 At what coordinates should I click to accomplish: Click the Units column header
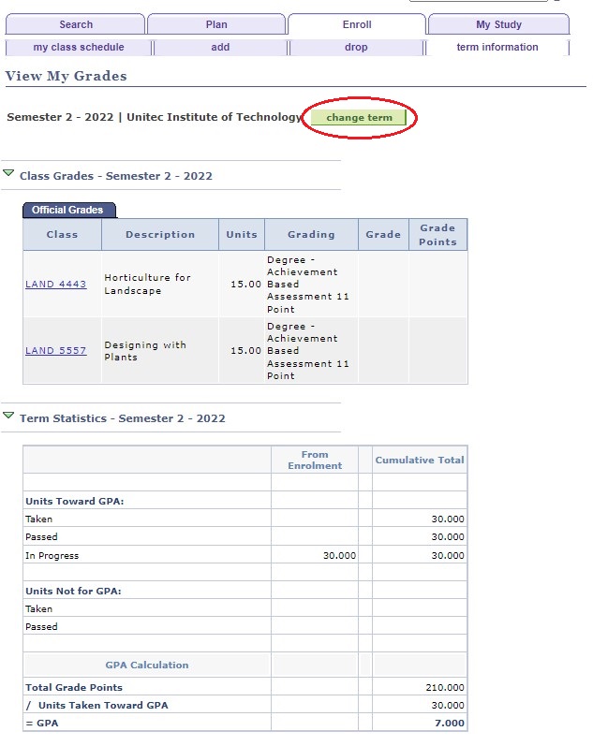pyautogui.click(x=242, y=235)
